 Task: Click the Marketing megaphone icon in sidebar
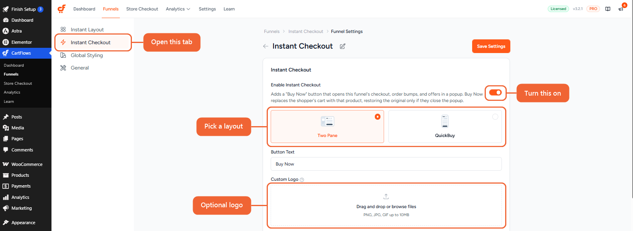(6, 208)
